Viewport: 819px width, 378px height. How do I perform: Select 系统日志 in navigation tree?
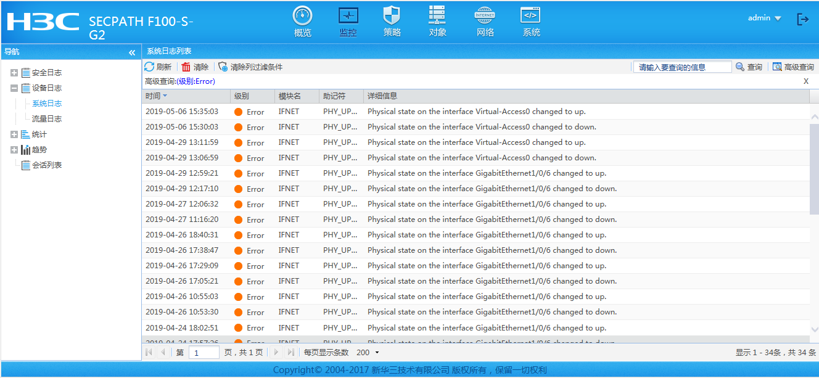(47, 104)
